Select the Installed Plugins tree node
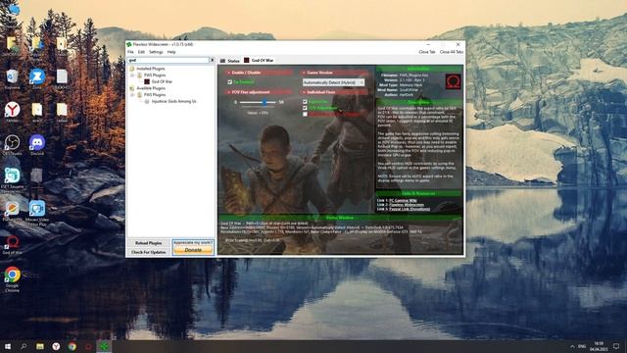 151,69
